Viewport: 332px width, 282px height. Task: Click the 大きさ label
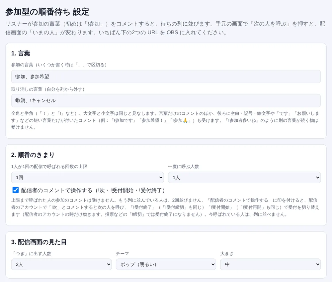(x=227, y=254)
